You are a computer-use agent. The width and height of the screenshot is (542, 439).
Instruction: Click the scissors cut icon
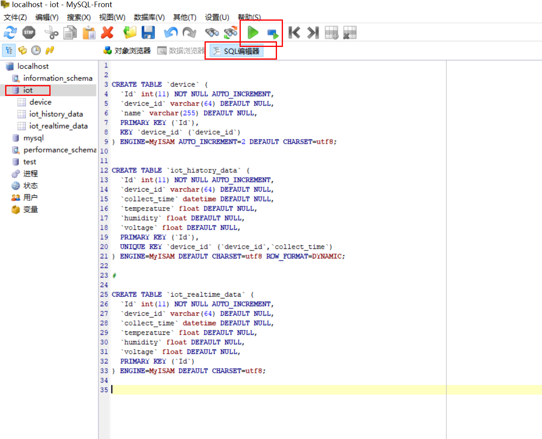coord(51,33)
